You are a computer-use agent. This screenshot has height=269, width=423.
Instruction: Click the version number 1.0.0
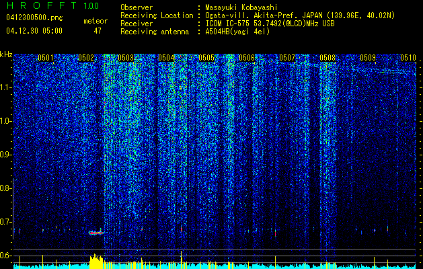91,5
